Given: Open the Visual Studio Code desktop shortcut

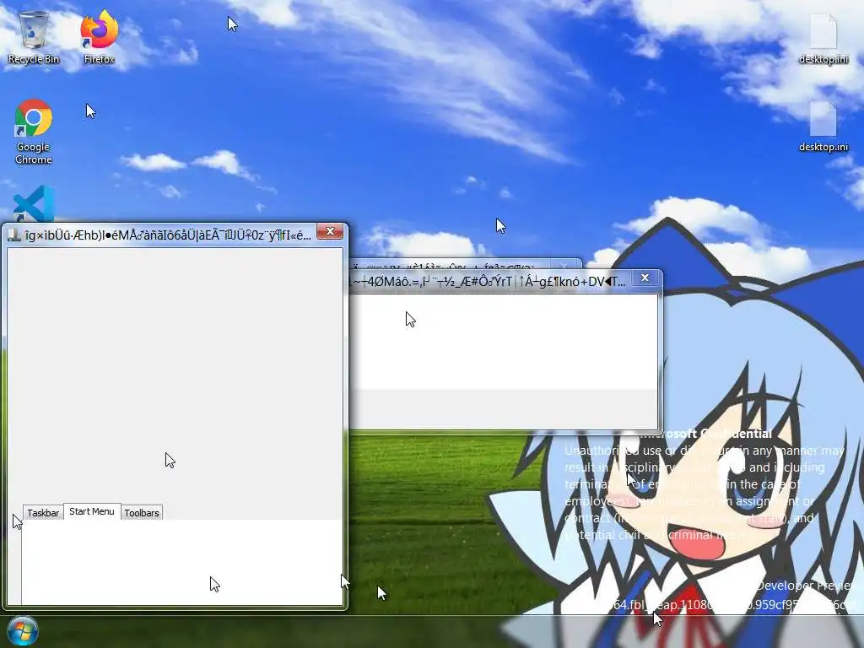Looking at the screenshot, I should (x=34, y=203).
